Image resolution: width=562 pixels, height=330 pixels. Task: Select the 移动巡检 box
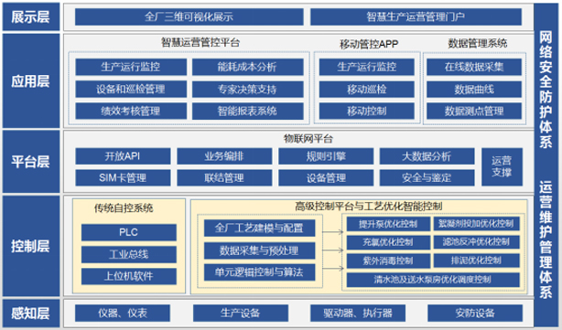coord(367,89)
